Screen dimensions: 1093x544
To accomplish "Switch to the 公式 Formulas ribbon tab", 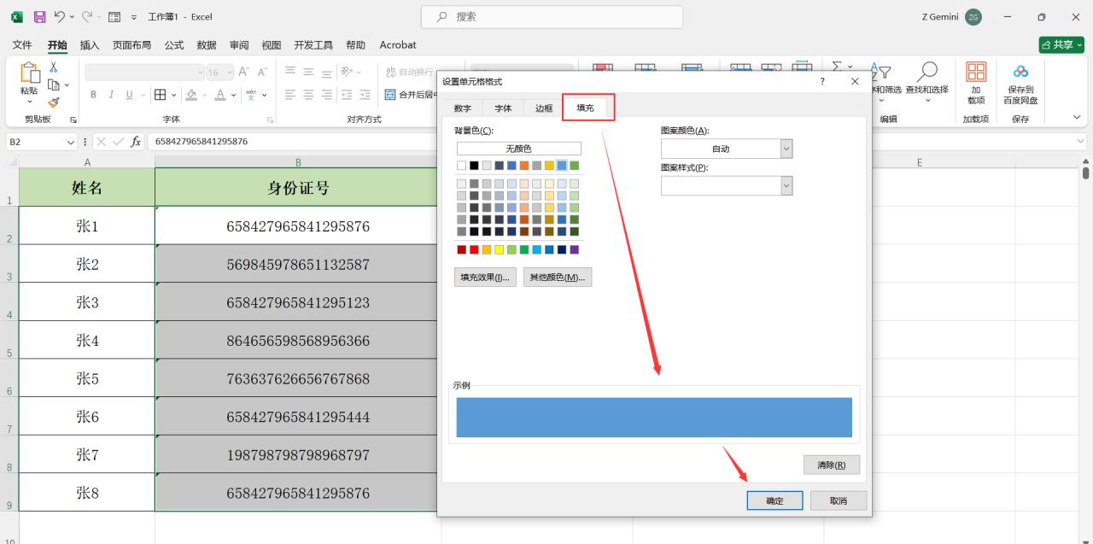I will coord(173,44).
